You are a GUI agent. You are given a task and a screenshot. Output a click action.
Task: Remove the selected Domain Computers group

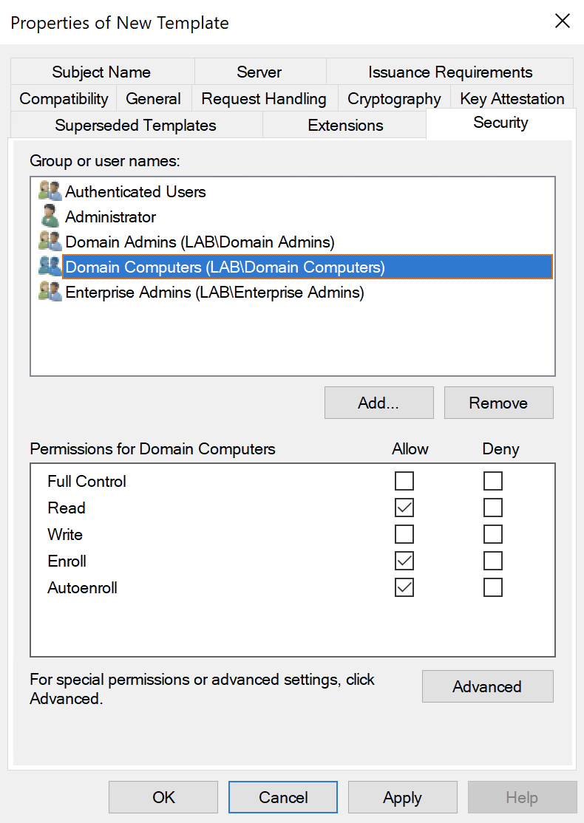click(x=498, y=403)
